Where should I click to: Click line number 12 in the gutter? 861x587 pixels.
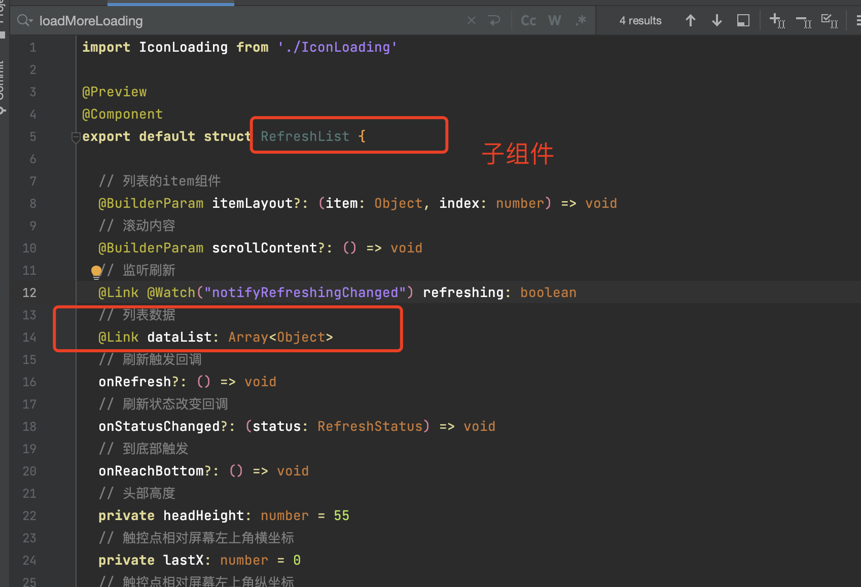(29, 292)
